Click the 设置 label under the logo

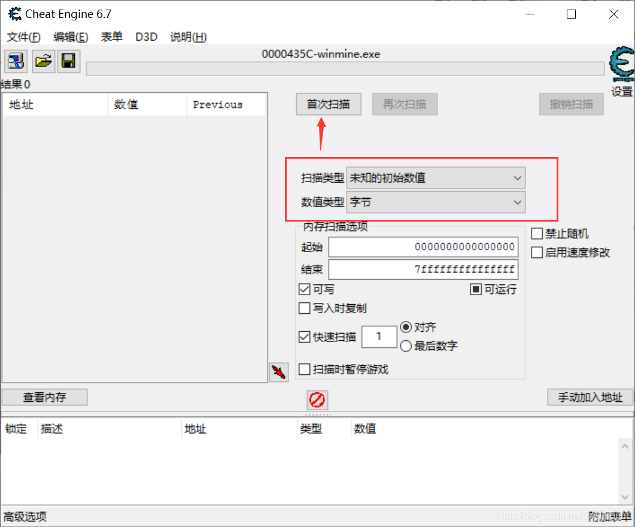[x=622, y=92]
